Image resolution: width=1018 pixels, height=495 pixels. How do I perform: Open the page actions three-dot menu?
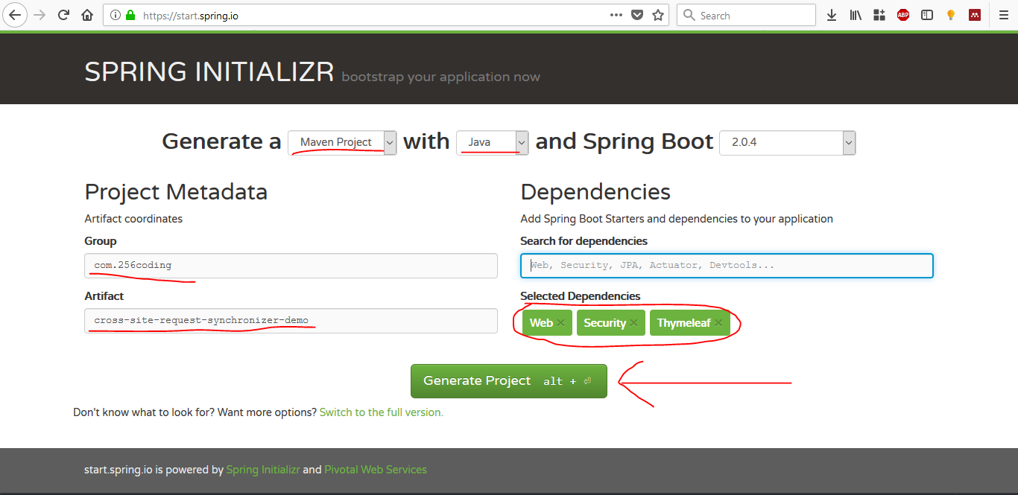tap(616, 15)
